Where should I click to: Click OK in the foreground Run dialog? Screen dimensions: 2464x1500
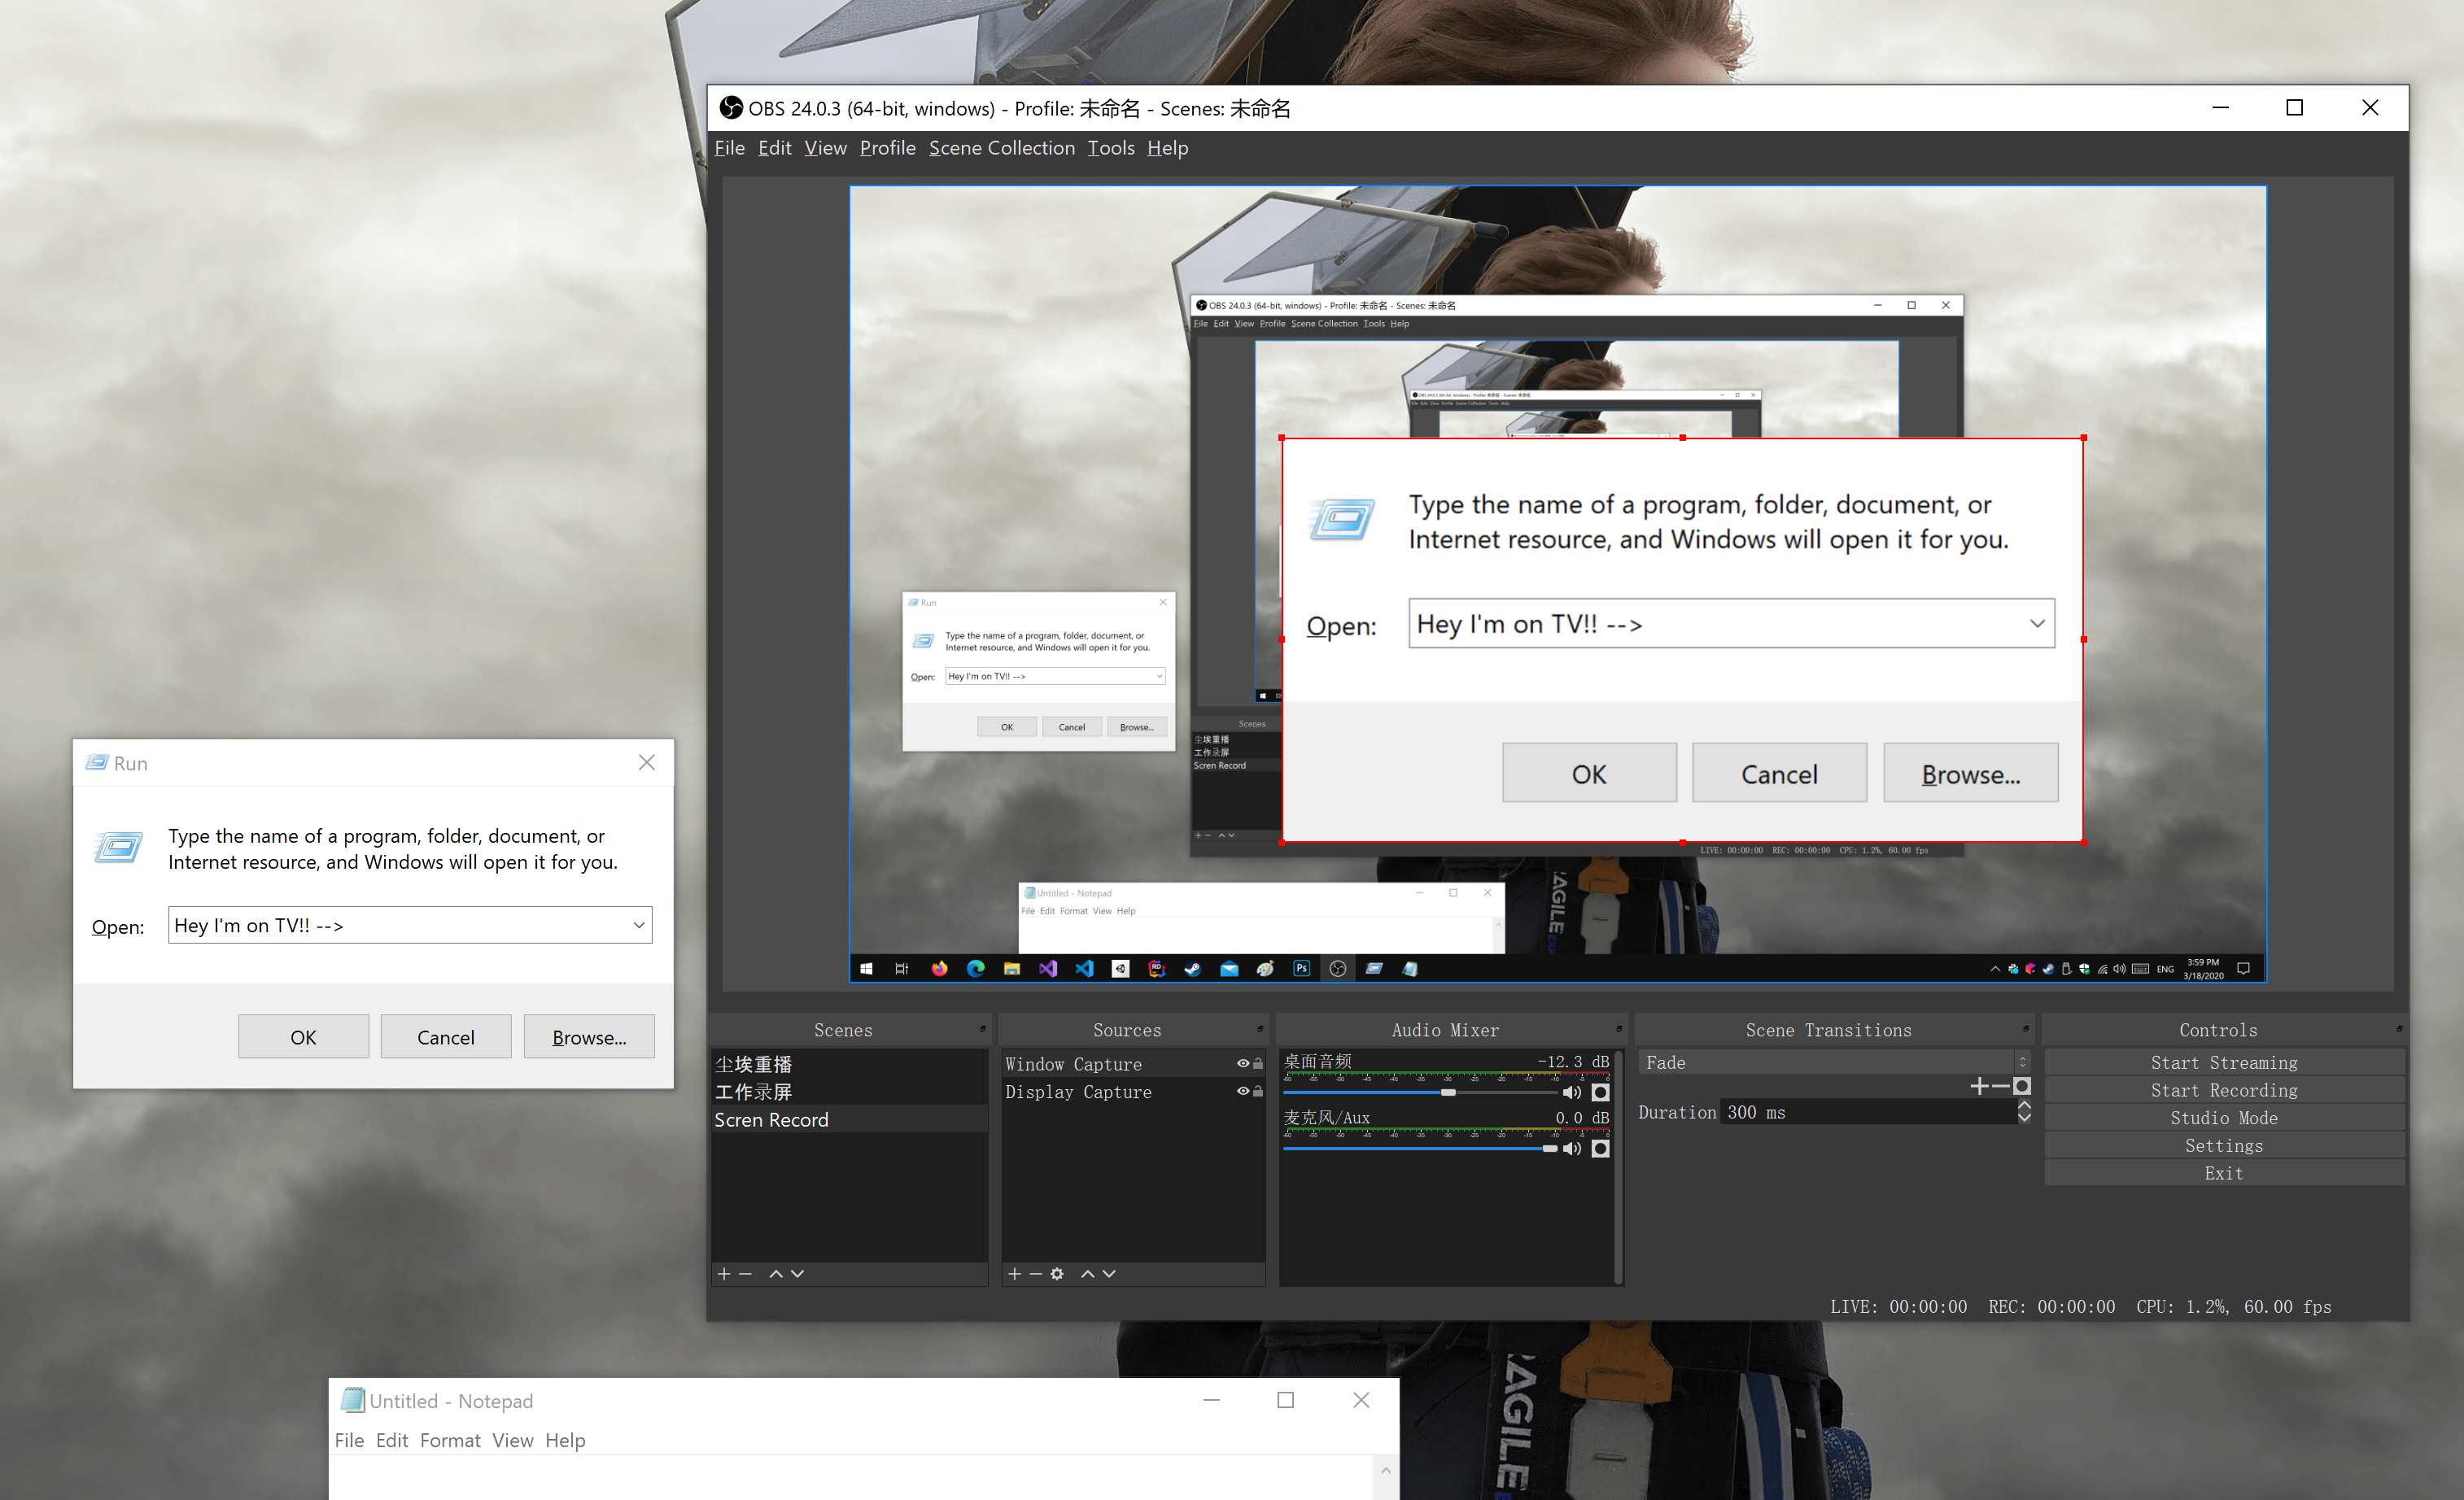click(303, 1036)
